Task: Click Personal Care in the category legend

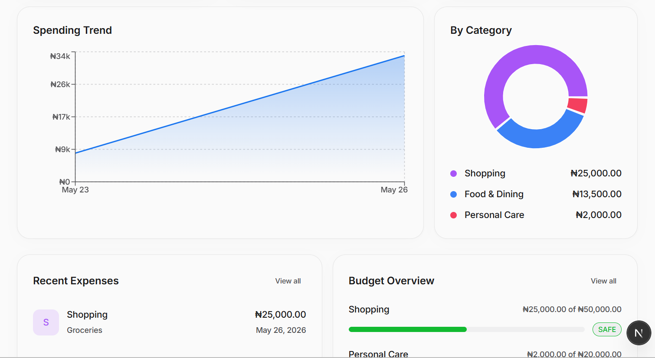Action: [494, 215]
